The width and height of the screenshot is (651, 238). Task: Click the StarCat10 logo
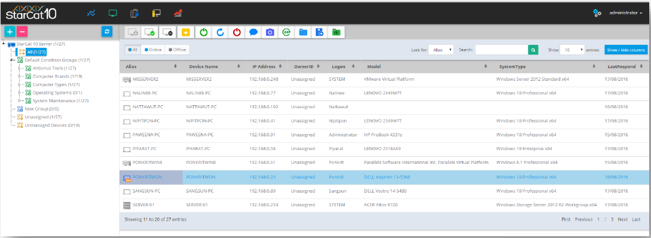[x=31, y=13]
